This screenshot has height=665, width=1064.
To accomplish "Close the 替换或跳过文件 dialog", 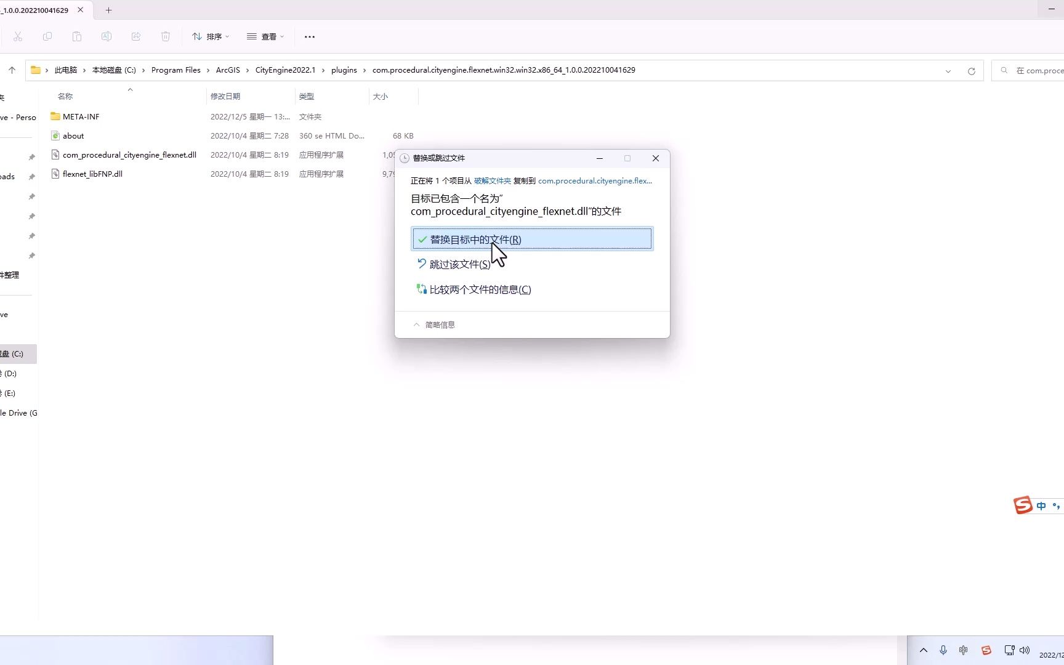I will (x=656, y=158).
